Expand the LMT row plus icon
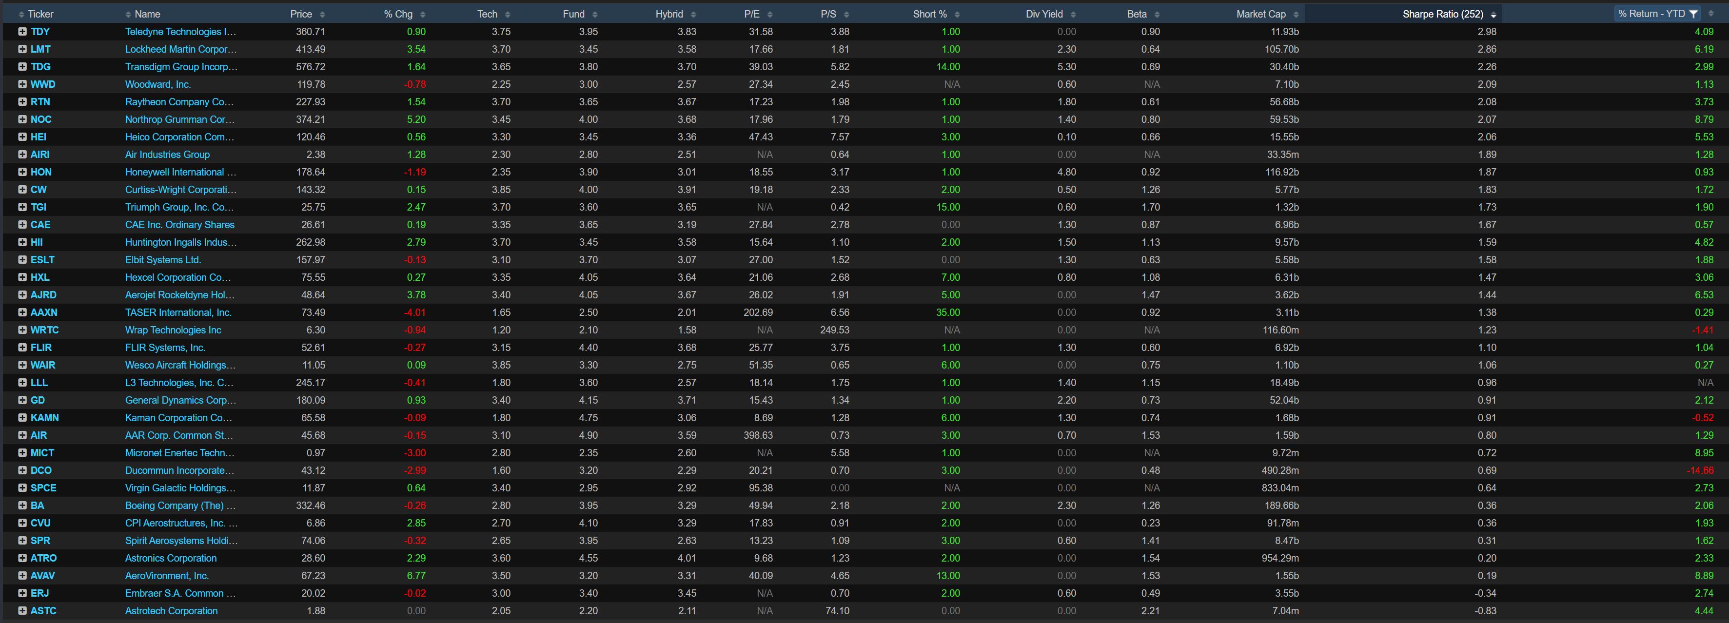Viewport: 1729px width, 623px height. (x=22, y=49)
